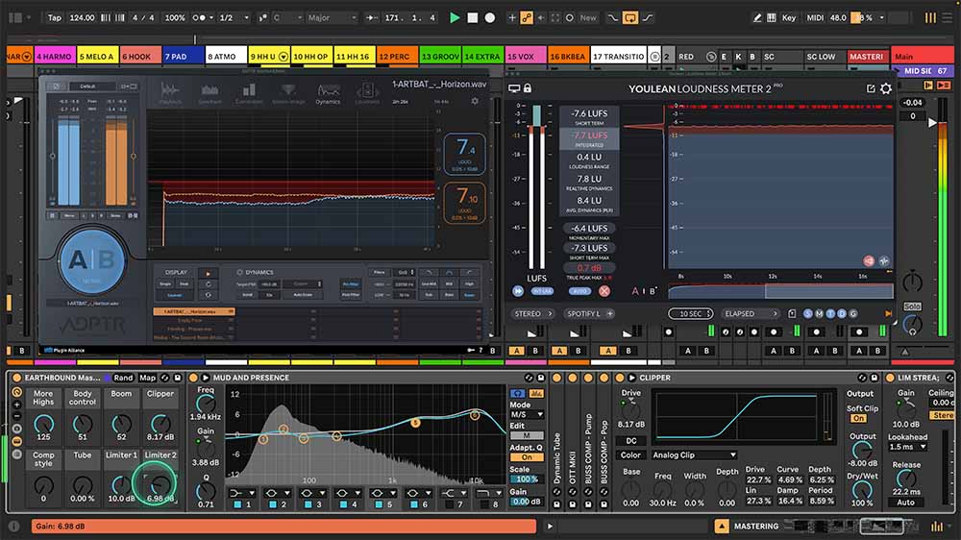This screenshot has height=540, width=961.
Task: Click the Rand button on Earthbound device
Action: pos(123,378)
